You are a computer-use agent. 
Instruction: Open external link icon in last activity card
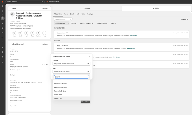point(94,66)
